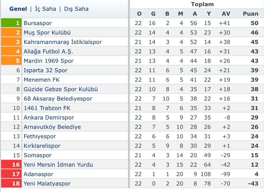Select 1461 Trabzon FK team
Viewport: 264px width, 192px height.
pos(47,108)
